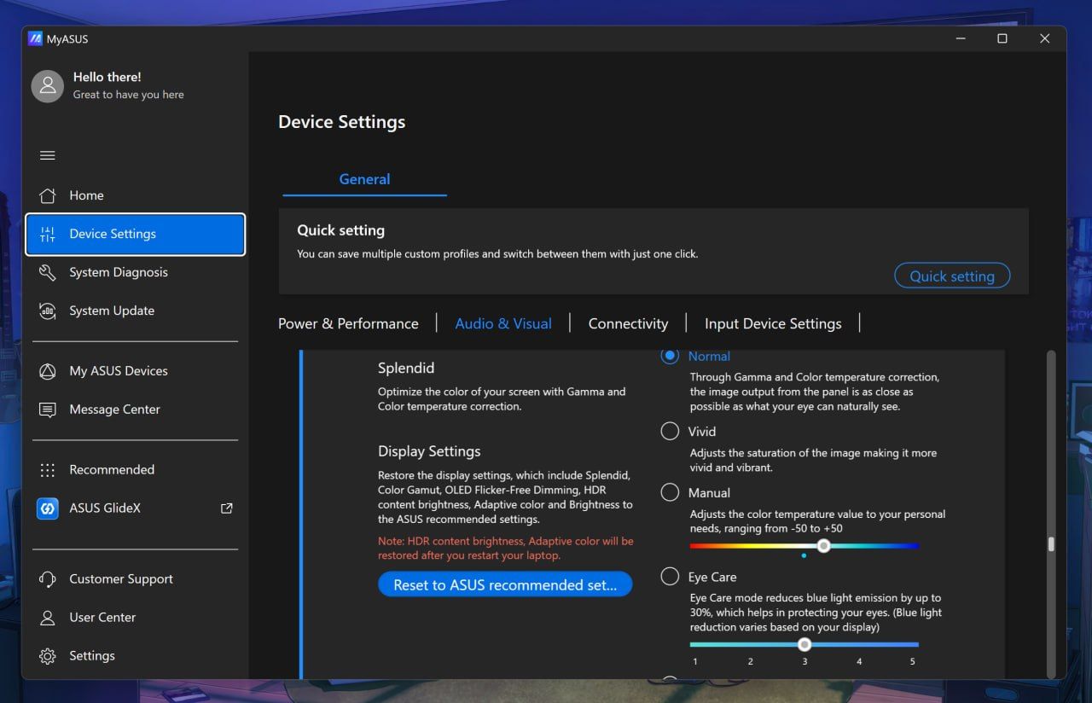
Task: Click the System Diagnosis wrench icon
Action: click(x=48, y=272)
